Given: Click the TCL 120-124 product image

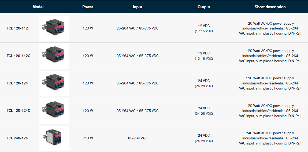Looking at the screenshot, I should (x=54, y=83).
